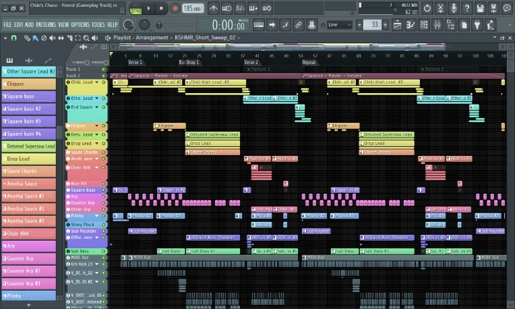
Task: Click the red record button
Action: click(175, 9)
